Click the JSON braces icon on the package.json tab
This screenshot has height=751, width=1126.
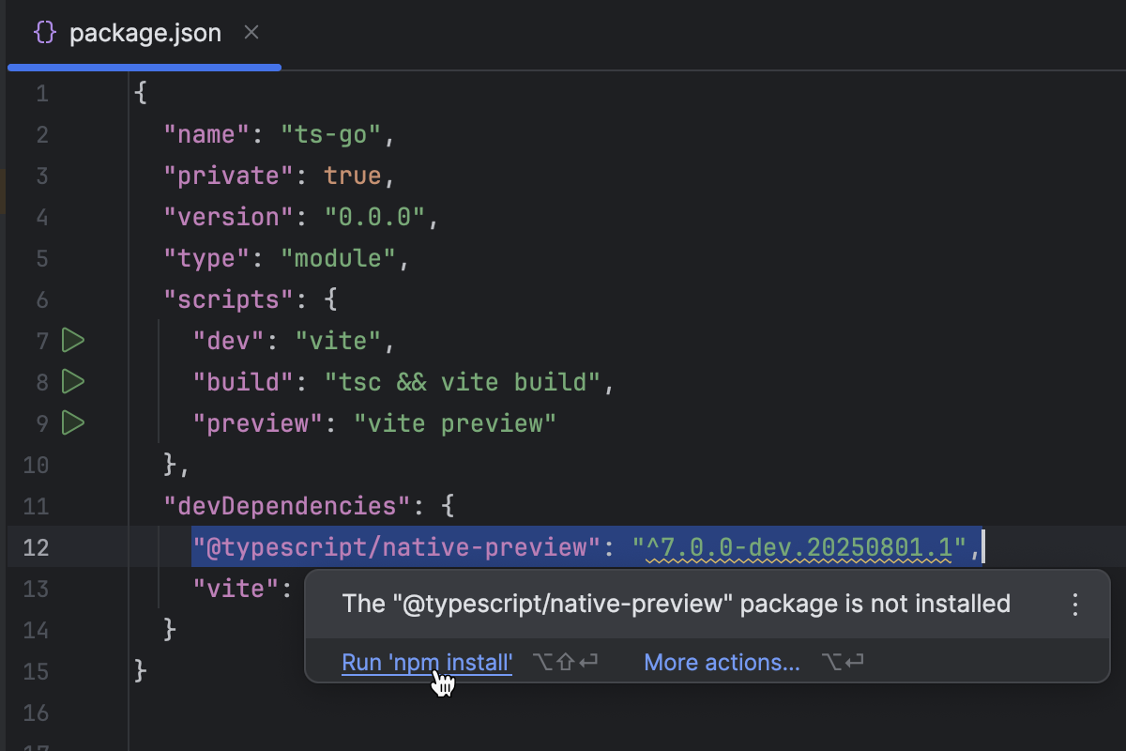(x=43, y=31)
